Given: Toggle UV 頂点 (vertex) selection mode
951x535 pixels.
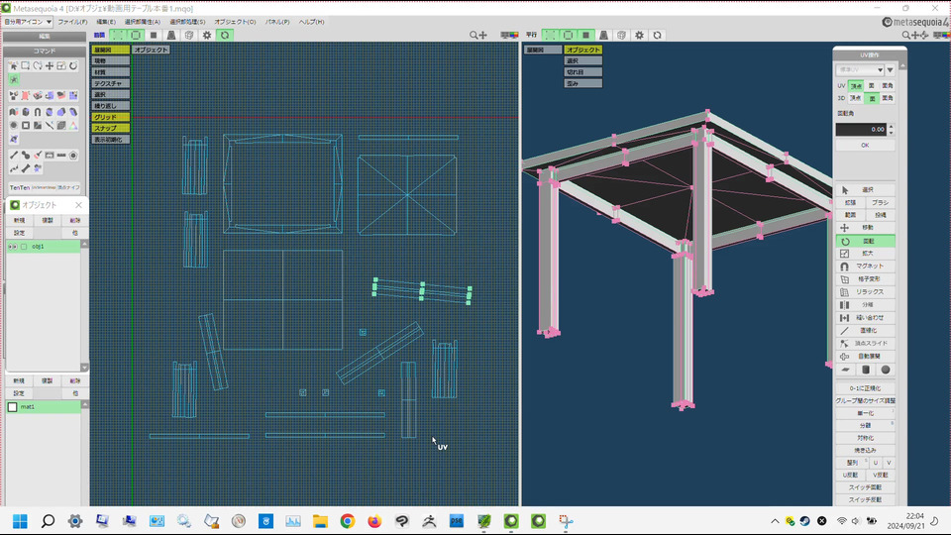Looking at the screenshot, I should coord(855,86).
